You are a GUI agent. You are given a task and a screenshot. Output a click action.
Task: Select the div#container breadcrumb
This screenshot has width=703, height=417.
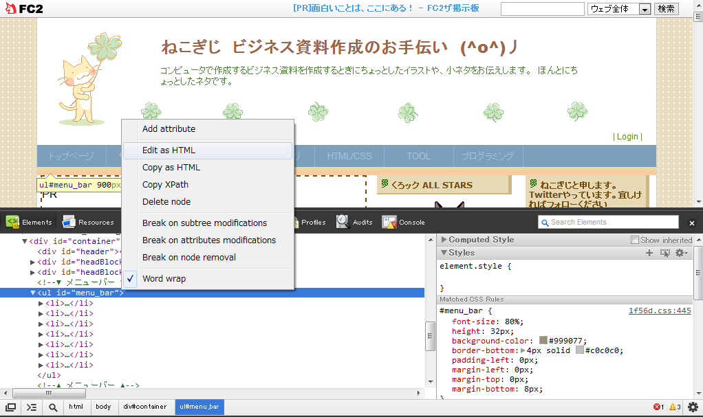click(145, 407)
